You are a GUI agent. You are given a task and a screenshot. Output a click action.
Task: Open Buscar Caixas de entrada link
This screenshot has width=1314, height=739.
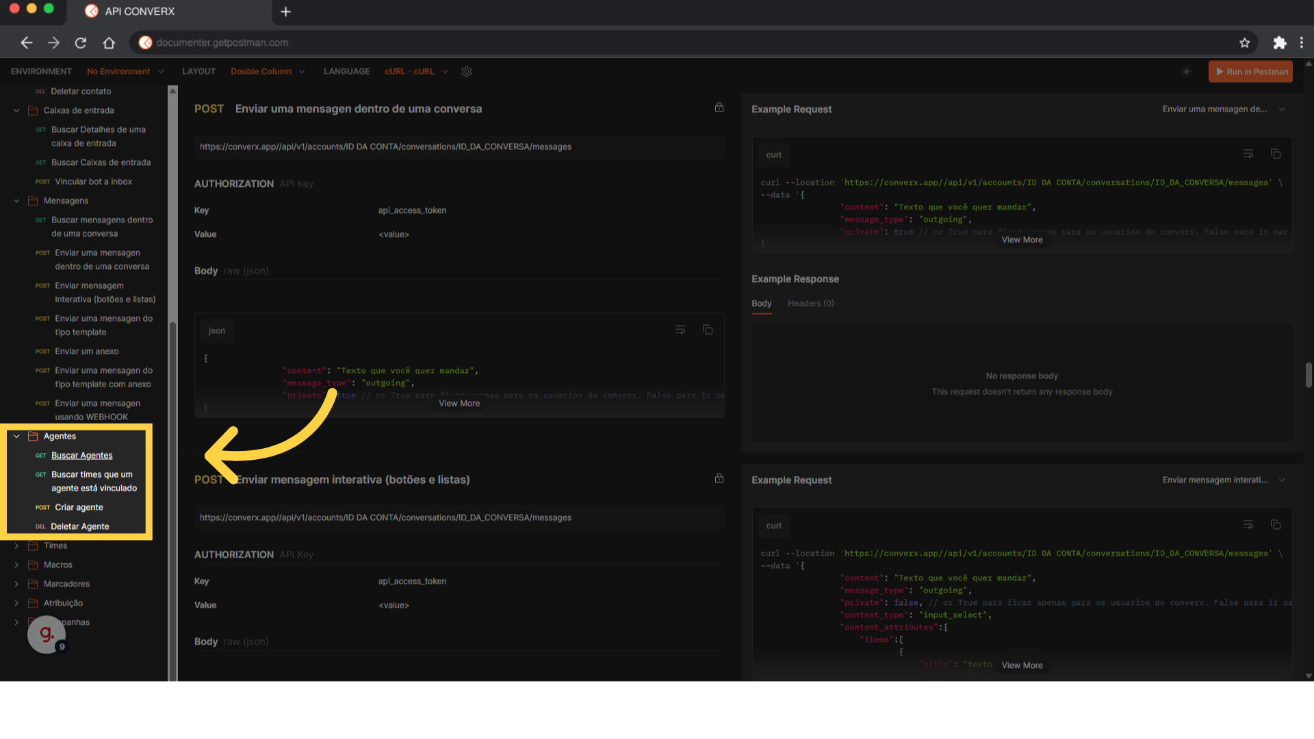[101, 162]
